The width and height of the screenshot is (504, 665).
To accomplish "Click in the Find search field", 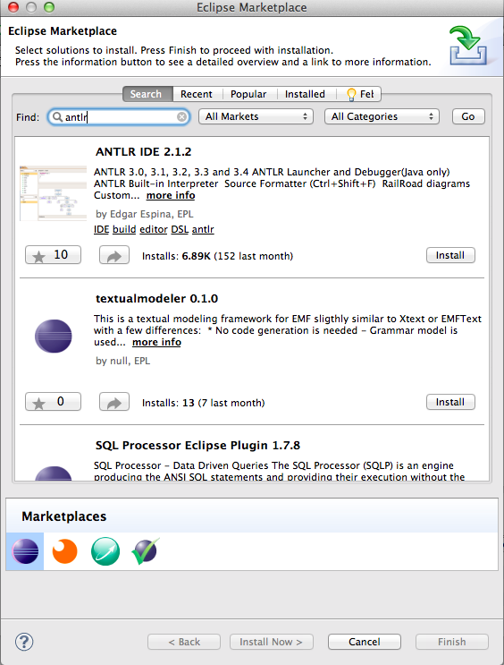I will pyautogui.click(x=119, y=116).
